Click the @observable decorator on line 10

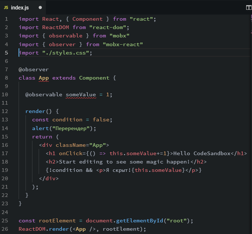coord(44,94)
